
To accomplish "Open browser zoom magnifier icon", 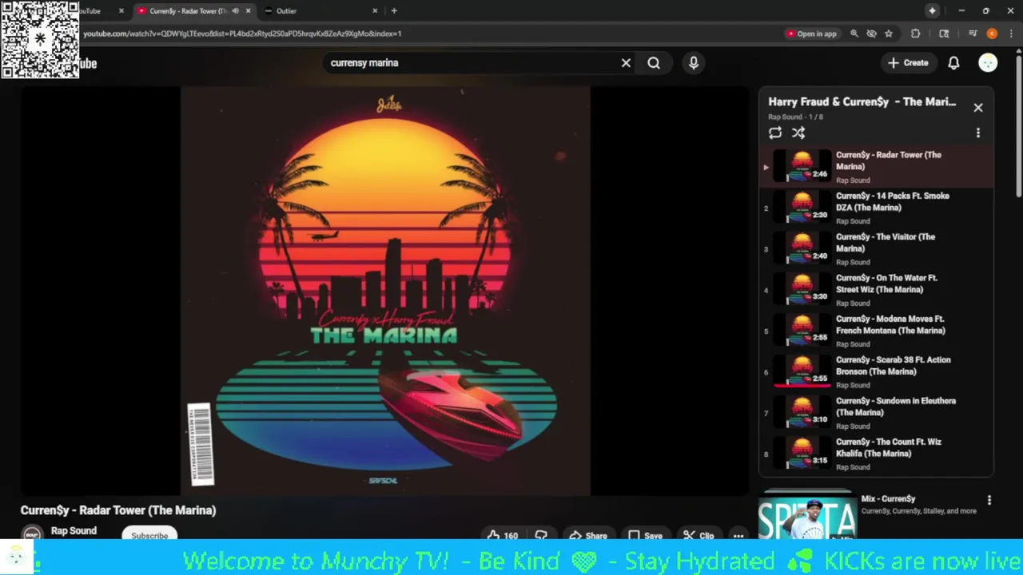I will click(854, 34).
